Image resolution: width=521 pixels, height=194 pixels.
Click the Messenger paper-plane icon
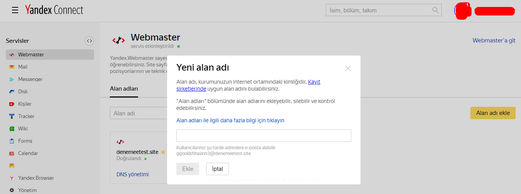pyautogui.click(x=12, y=79)
